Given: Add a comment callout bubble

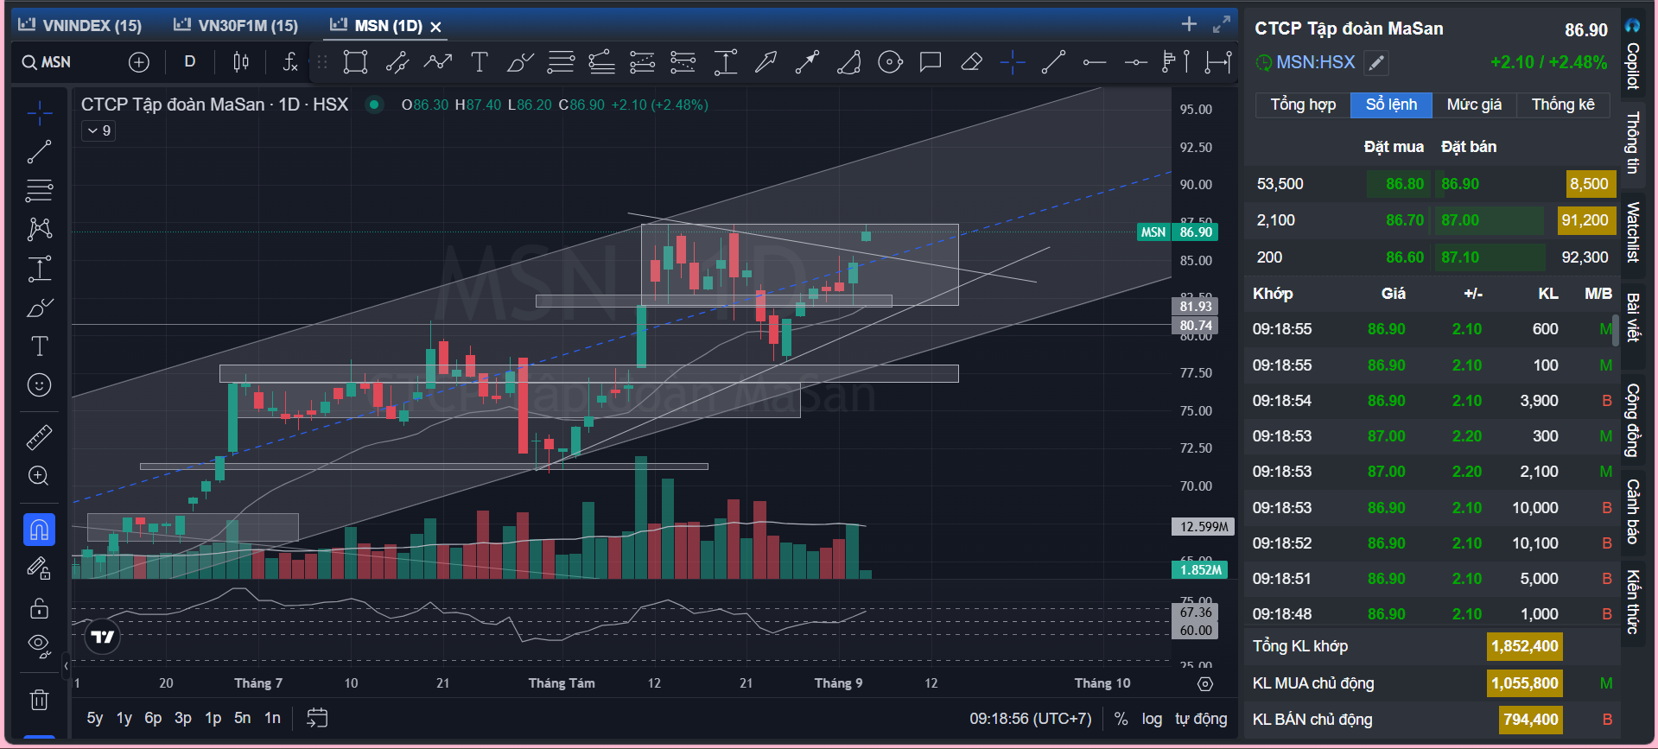Looking at the screenshot, I should 931,62.
